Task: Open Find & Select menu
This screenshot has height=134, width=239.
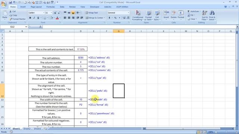Action: (x=212, y=15)
